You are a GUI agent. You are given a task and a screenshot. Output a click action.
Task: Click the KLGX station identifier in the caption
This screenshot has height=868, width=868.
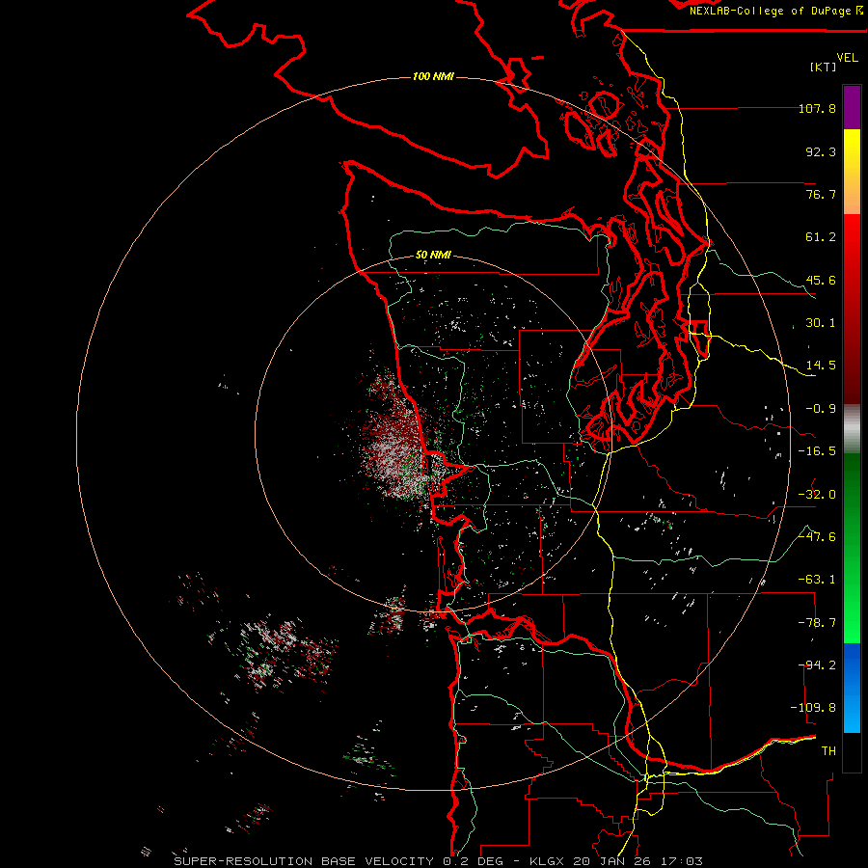coord(548,861)
